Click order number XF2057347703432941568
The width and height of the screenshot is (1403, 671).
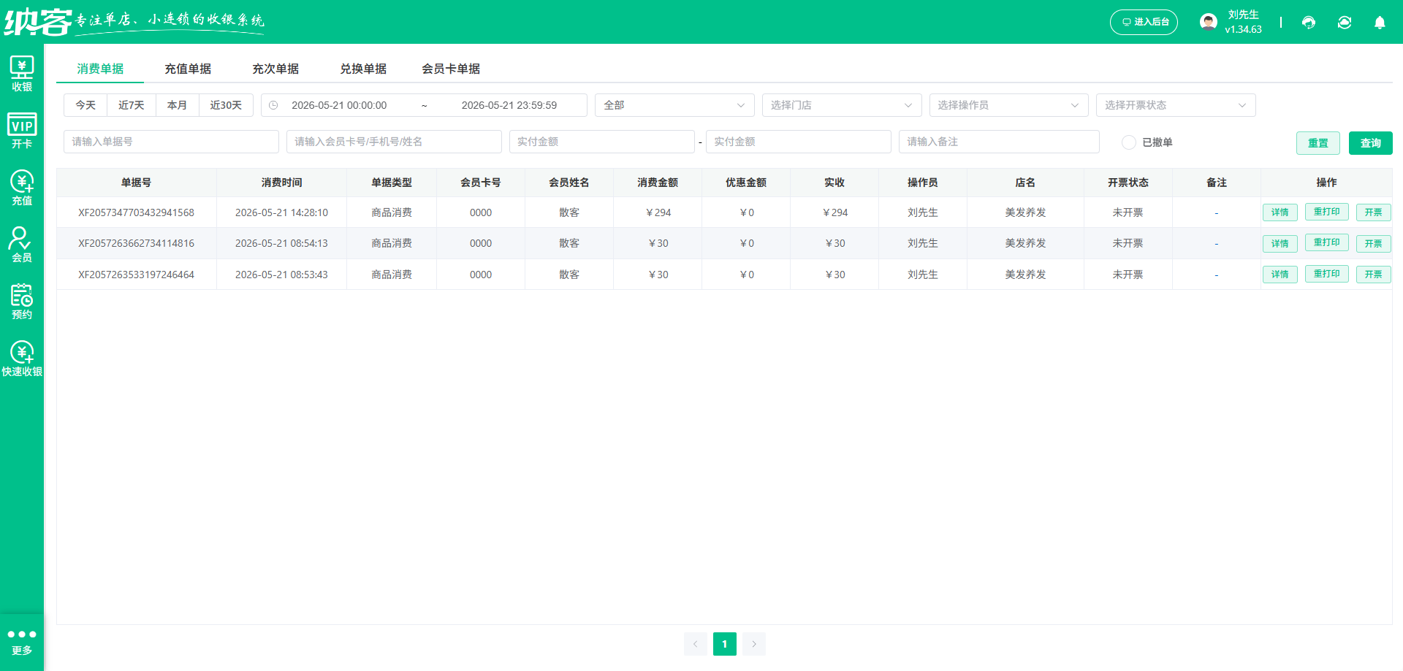click(137, 212)
